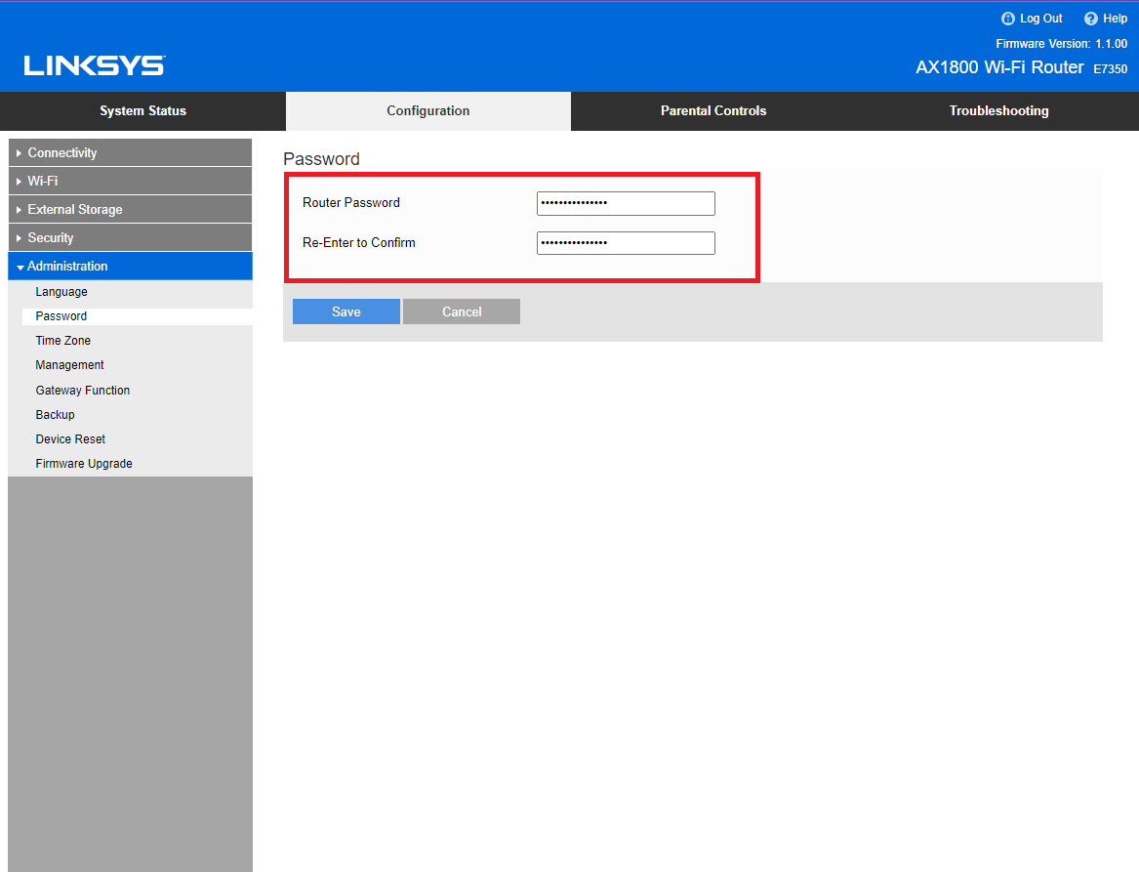The image size is (1139, 872).
Task: Click the Router Password label
Action: 350,203
